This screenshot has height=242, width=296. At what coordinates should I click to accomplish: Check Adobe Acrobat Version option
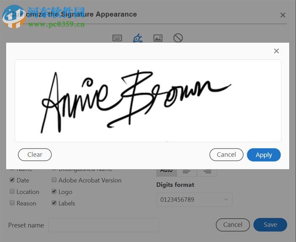click(x=54, y=180)
